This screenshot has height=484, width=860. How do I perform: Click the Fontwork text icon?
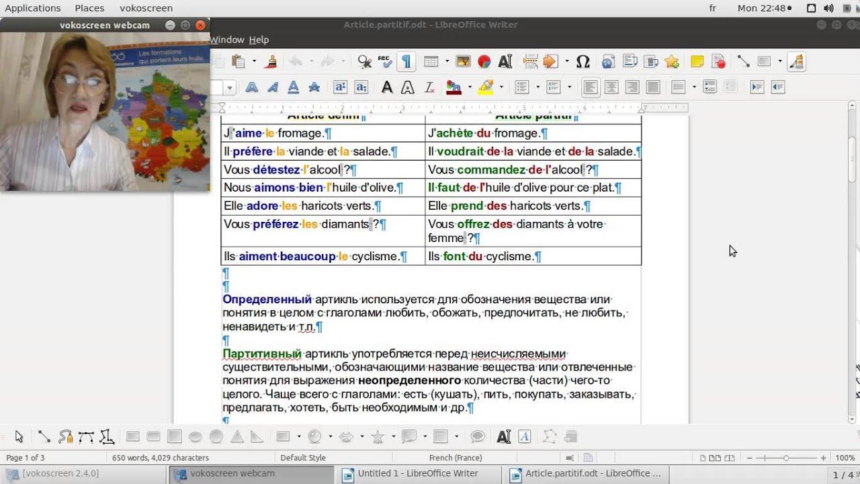coord(525,437)
